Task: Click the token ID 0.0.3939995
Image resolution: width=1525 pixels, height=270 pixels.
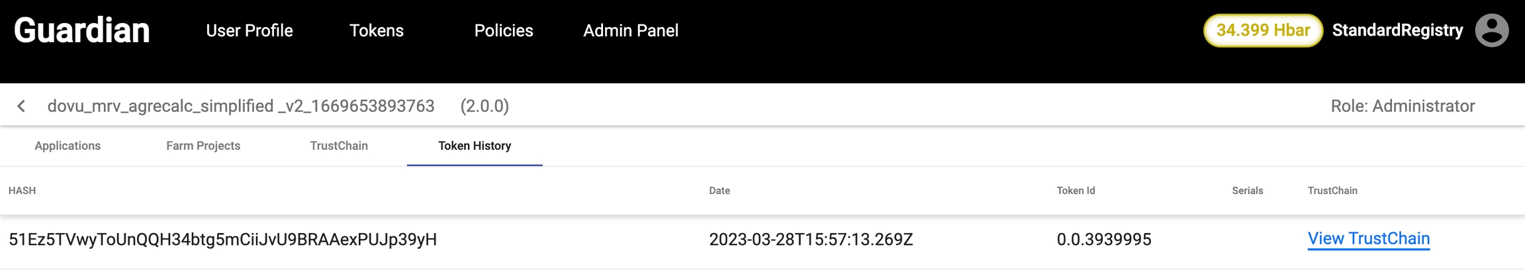Action: 1103,240
